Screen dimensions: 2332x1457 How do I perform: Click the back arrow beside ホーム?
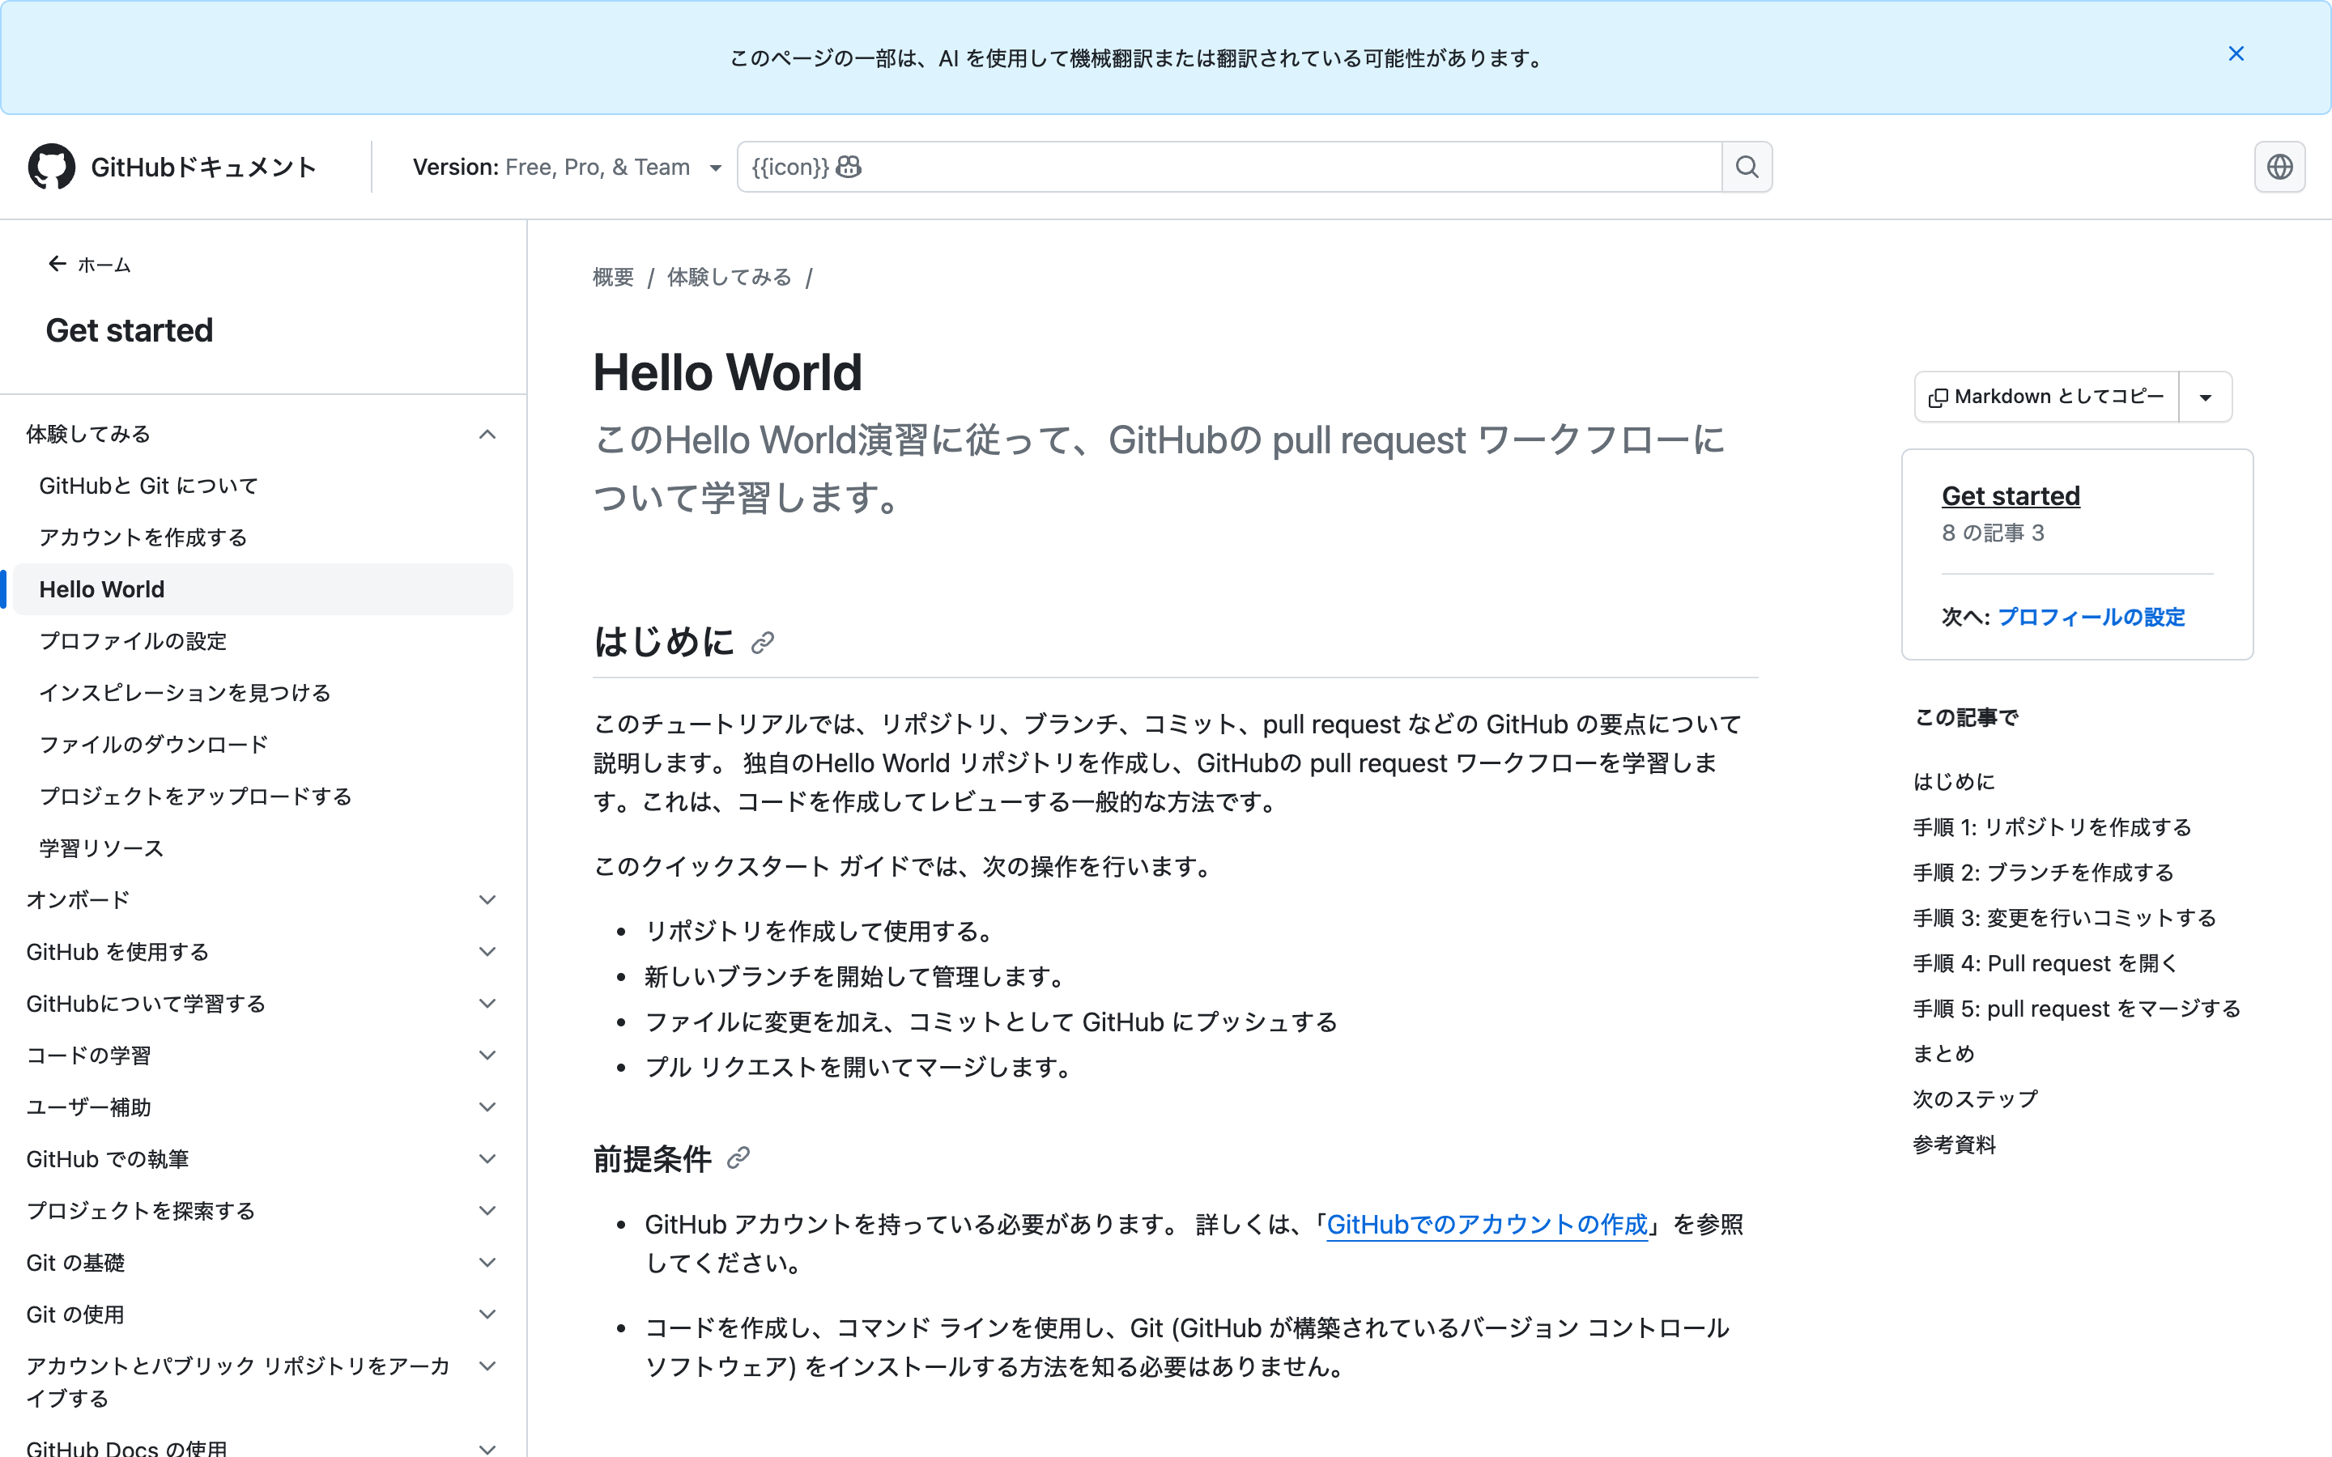point(57,264)
